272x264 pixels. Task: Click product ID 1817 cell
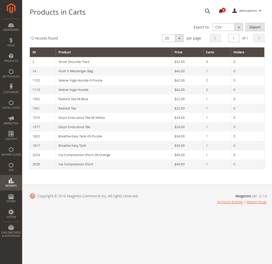coord(43,146)
